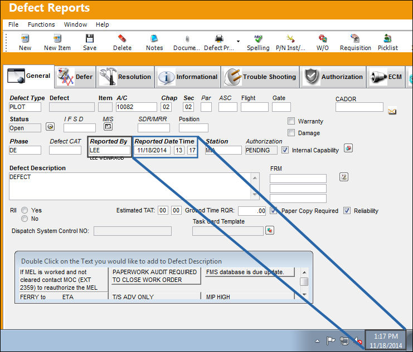This screenshot has width=413, height=352.
Task: Click the Task Card Template lookup icon
Action: click(x=270, y=230)
